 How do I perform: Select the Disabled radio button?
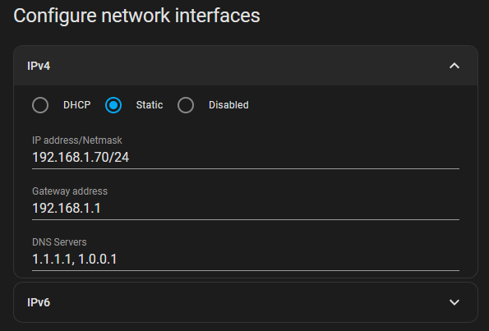click(186, 105)
